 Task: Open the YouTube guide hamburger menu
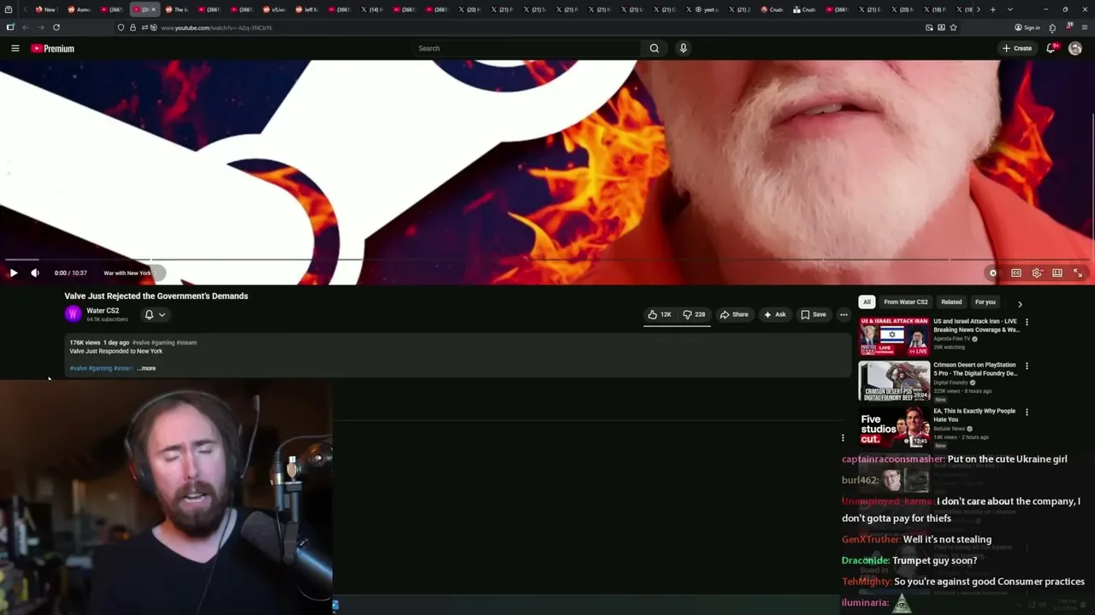pyautogui.click(x=15, y=49)
